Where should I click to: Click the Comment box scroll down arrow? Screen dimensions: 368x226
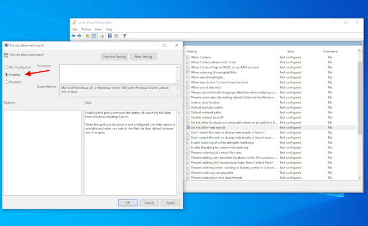[x=178, y=81]
